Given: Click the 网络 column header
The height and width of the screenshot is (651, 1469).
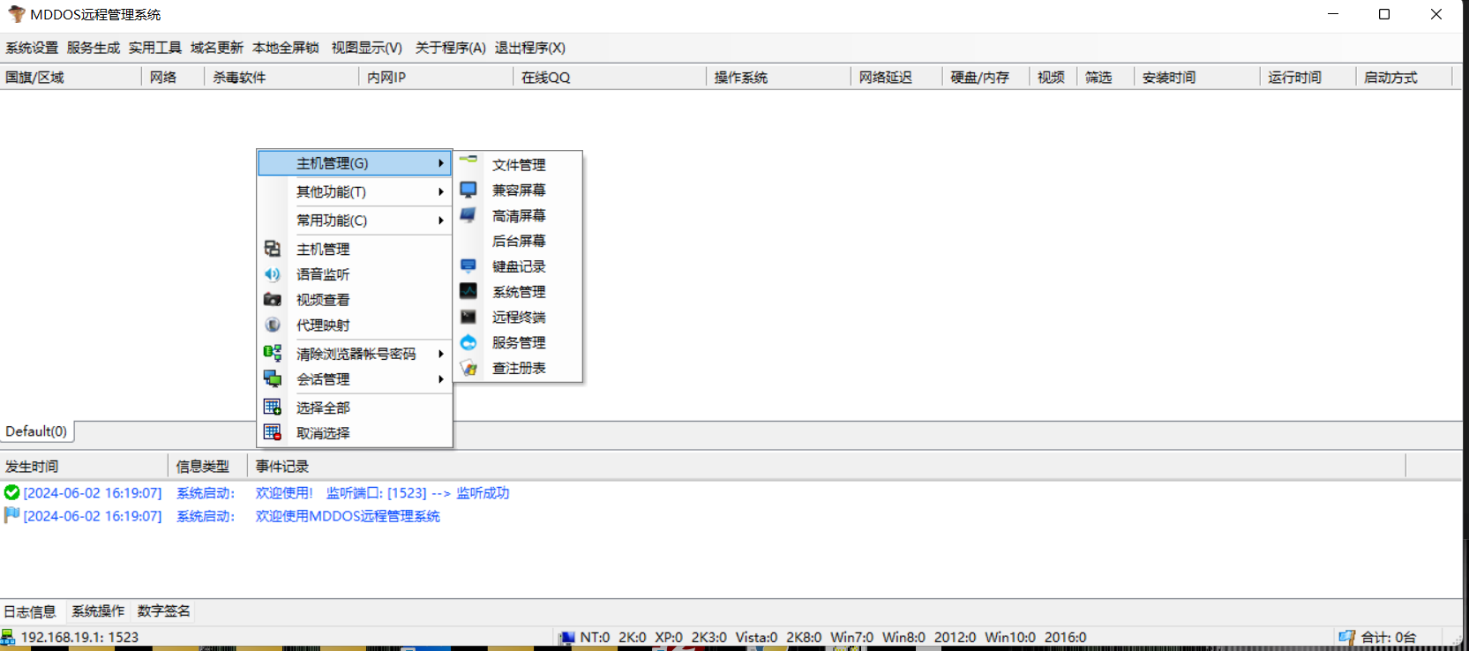Looking at the screenshot, I should tap(173, 78).
